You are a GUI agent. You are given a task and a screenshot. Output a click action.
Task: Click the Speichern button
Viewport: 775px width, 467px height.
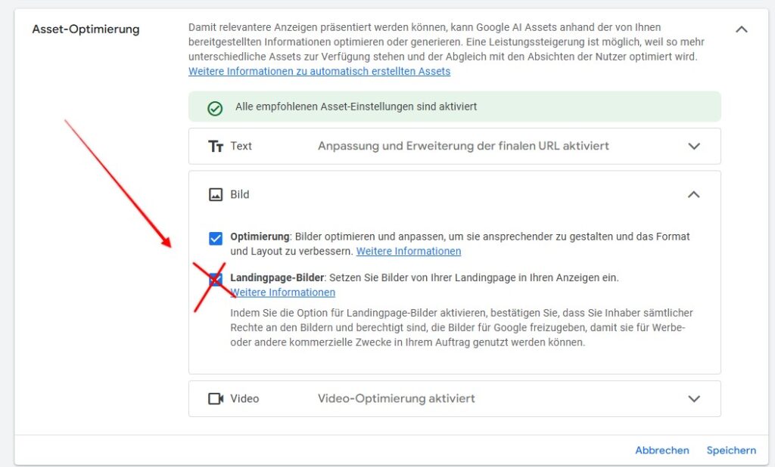(730, 450)
